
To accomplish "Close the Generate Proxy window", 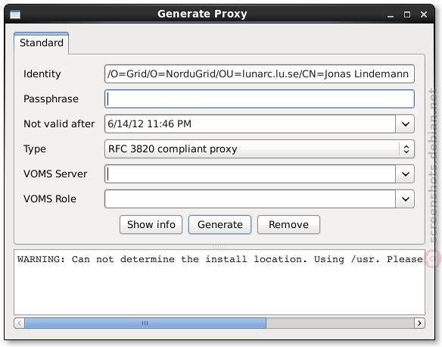I will point(424,14).
